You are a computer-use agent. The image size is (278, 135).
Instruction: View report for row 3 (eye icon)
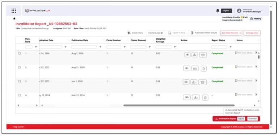(186, 82)
